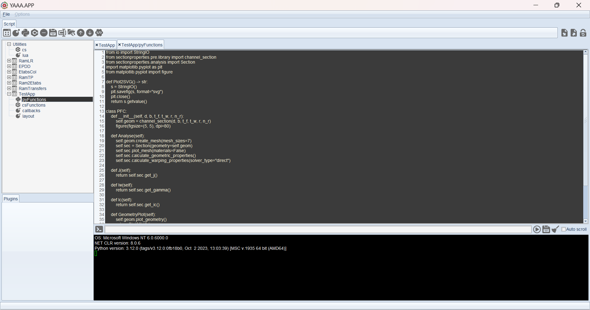
Task: Clear the console with the brush icon
Action: (x=555, y=229)
